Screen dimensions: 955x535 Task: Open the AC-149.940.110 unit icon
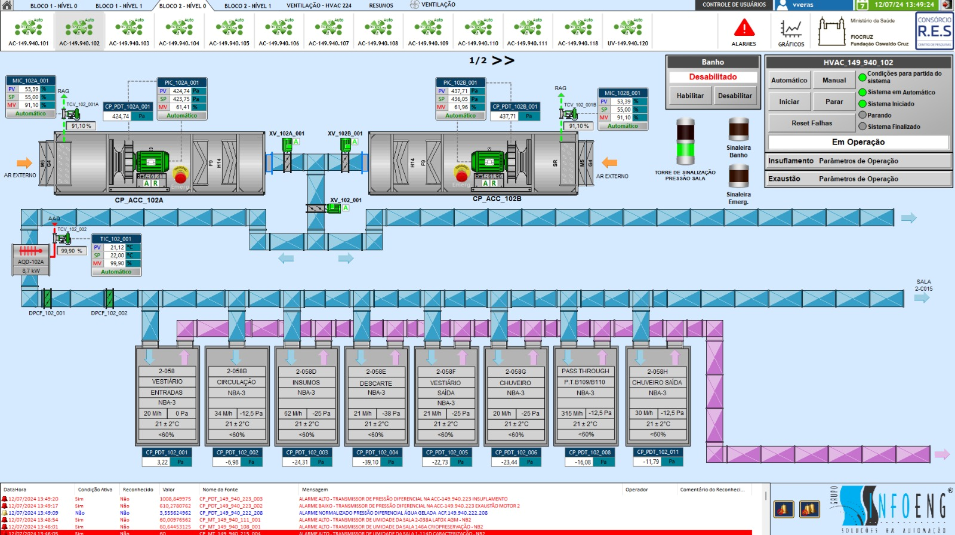click(x=478, y=28)
